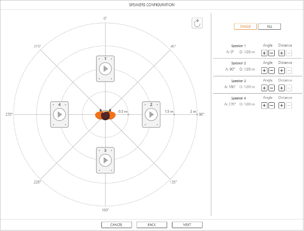Click the A: 180° angle value
Image resolution: width=304 pixels, height=231 pixels.
(230, 87)
